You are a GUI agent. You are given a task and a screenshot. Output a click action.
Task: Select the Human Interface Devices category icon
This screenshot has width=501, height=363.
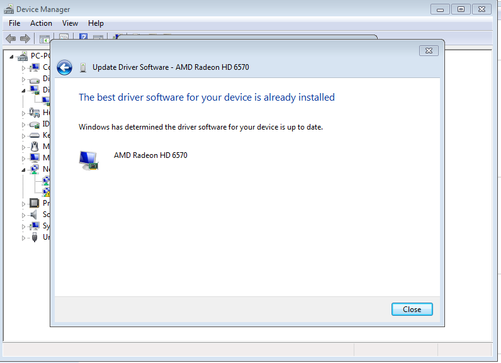pyautogui.click(x=35, y=113)
